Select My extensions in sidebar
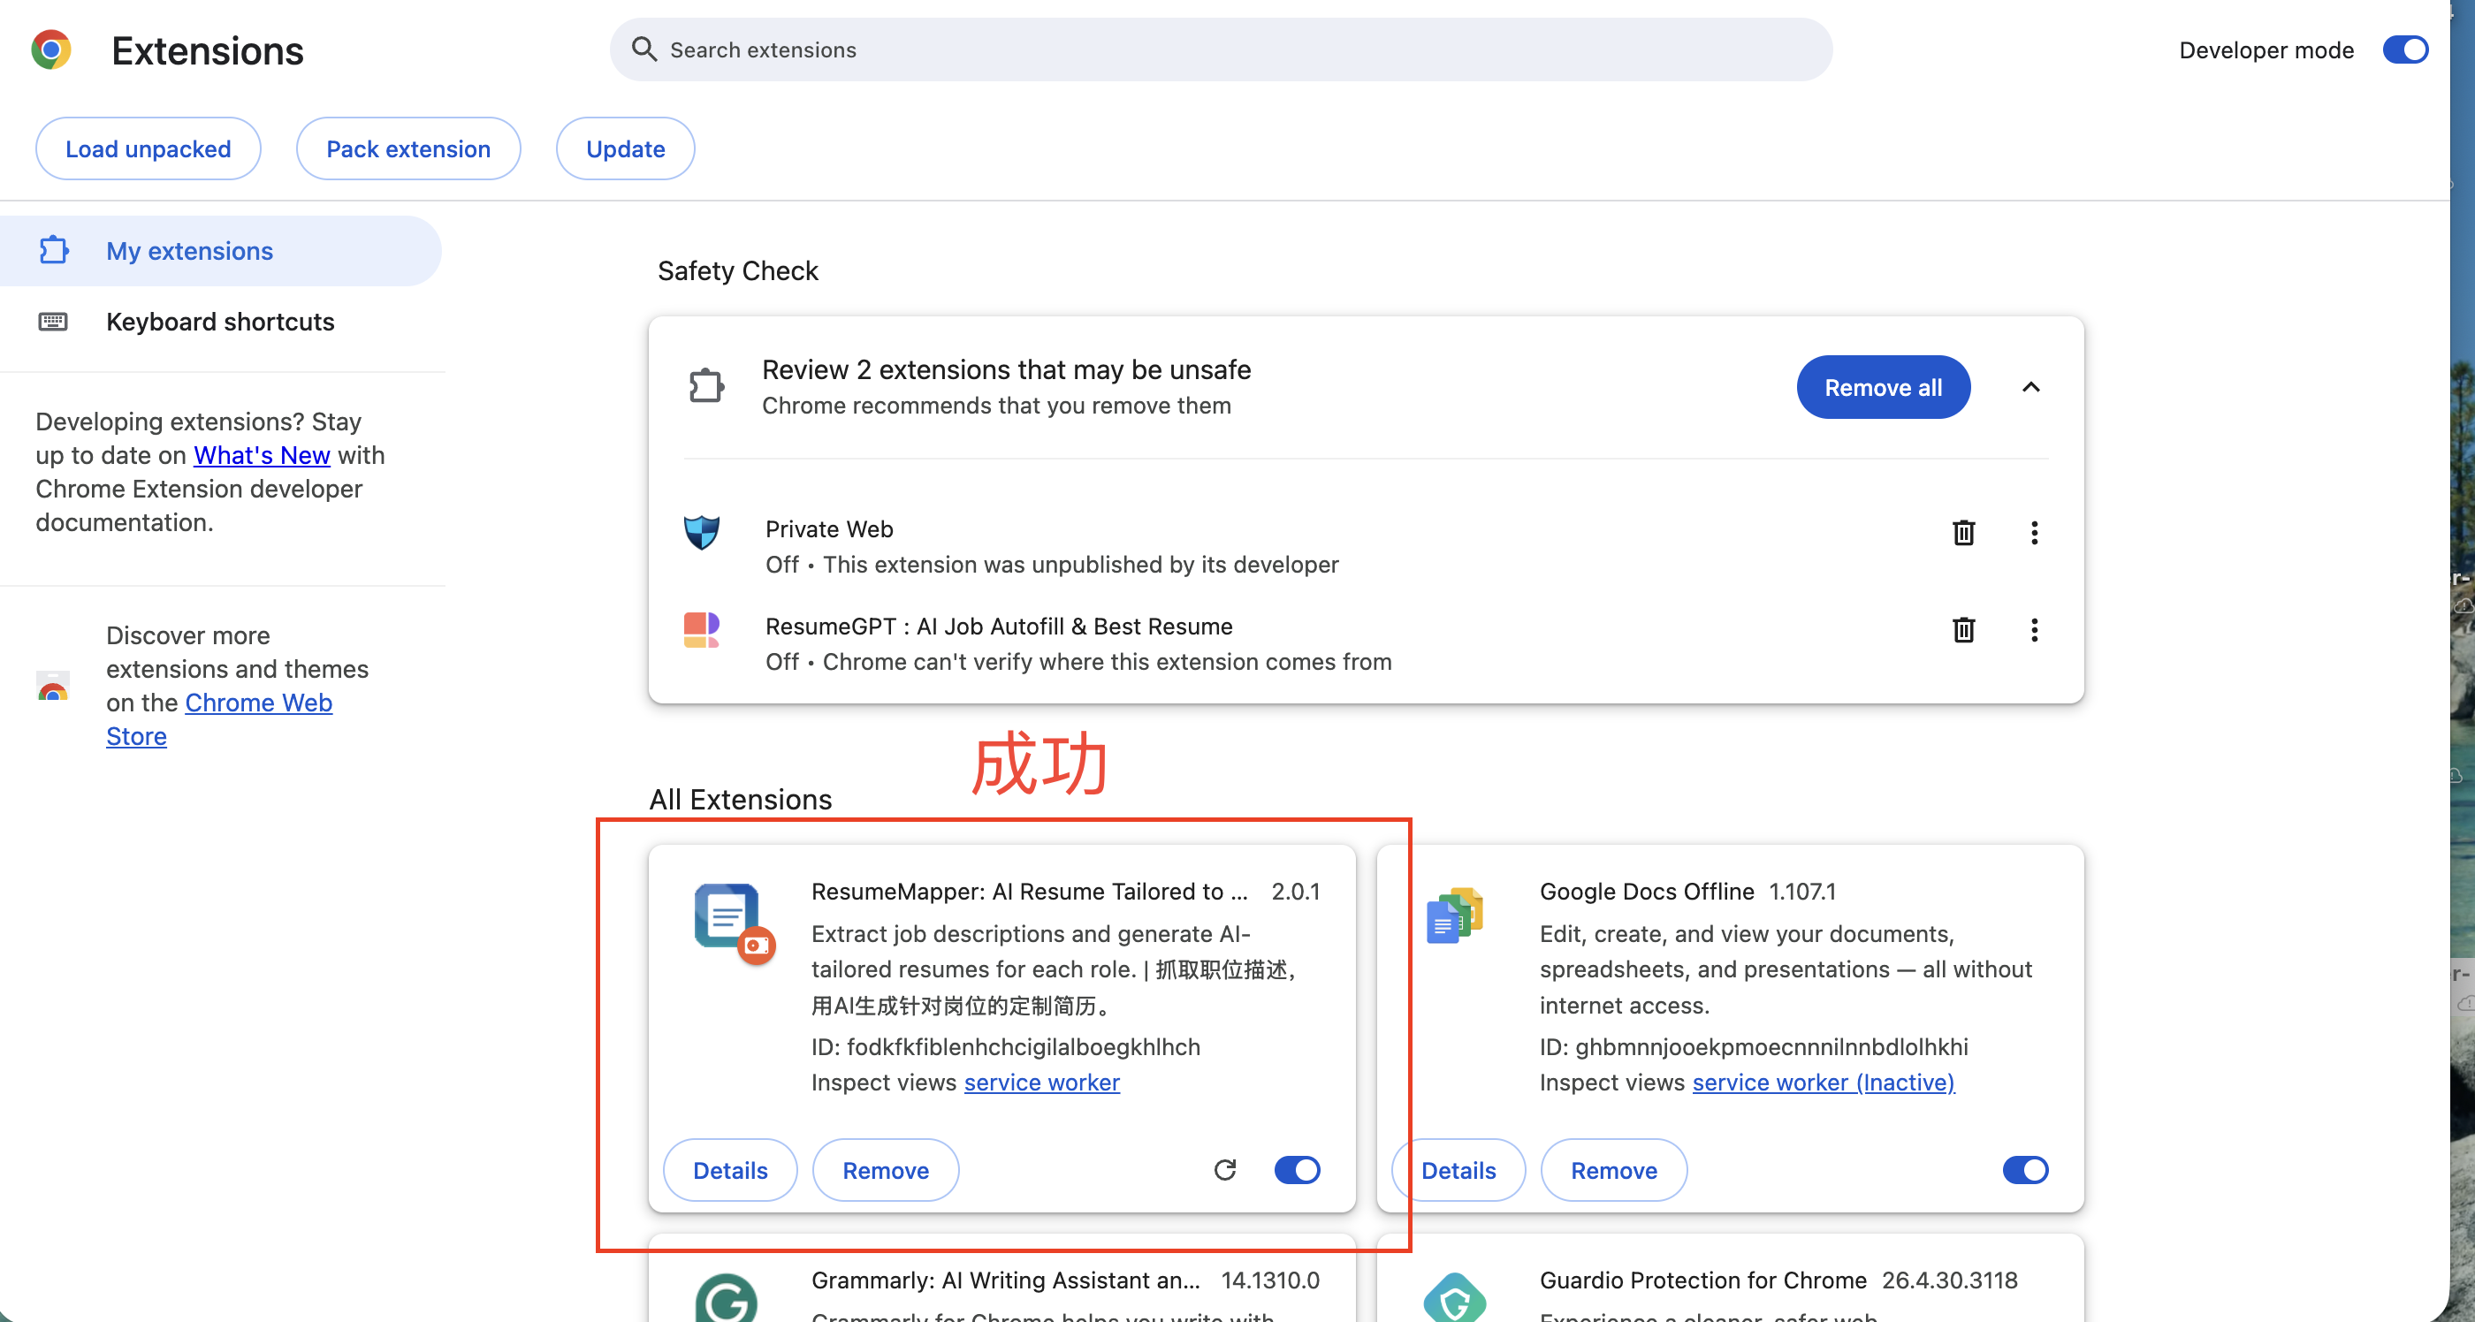The width and height of the screenshot is (2475, 1322). 220,251
